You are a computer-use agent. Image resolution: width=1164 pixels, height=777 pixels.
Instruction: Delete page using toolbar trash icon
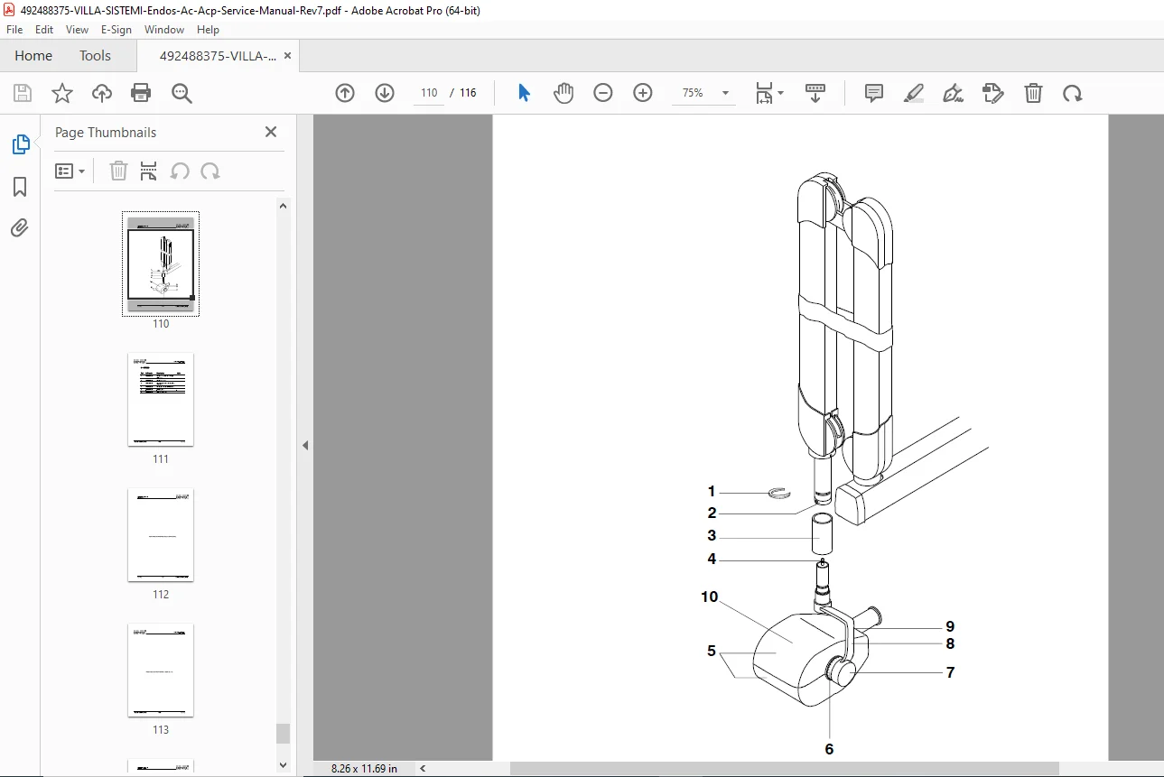[1033, 93]
